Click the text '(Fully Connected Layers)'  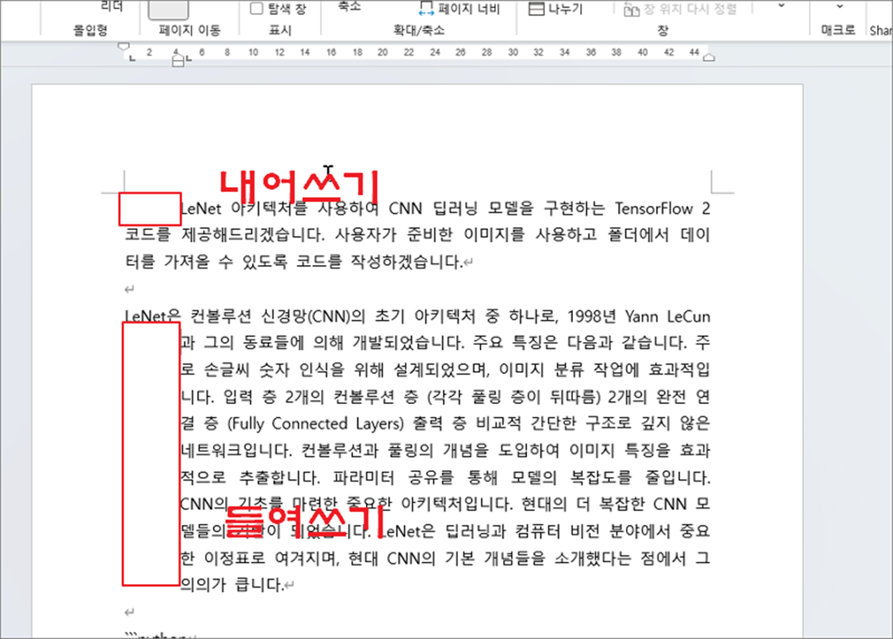(x=316, y=423)
